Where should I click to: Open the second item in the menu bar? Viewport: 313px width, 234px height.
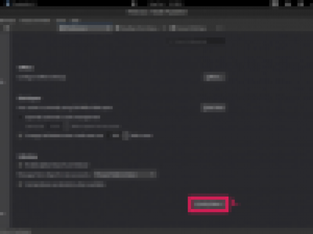(36, 20)
